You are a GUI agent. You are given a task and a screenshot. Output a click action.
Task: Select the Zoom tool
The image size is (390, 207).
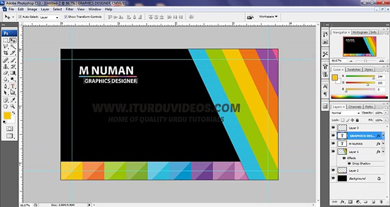(13, 106)
